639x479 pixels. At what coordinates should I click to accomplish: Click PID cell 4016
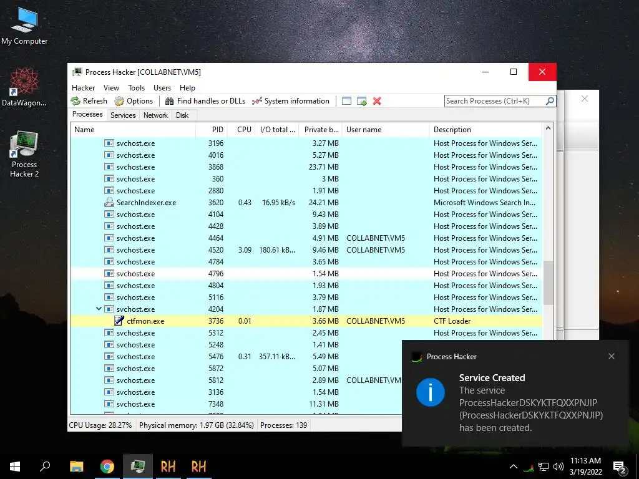pyautogui.click(x=215, y=155)
